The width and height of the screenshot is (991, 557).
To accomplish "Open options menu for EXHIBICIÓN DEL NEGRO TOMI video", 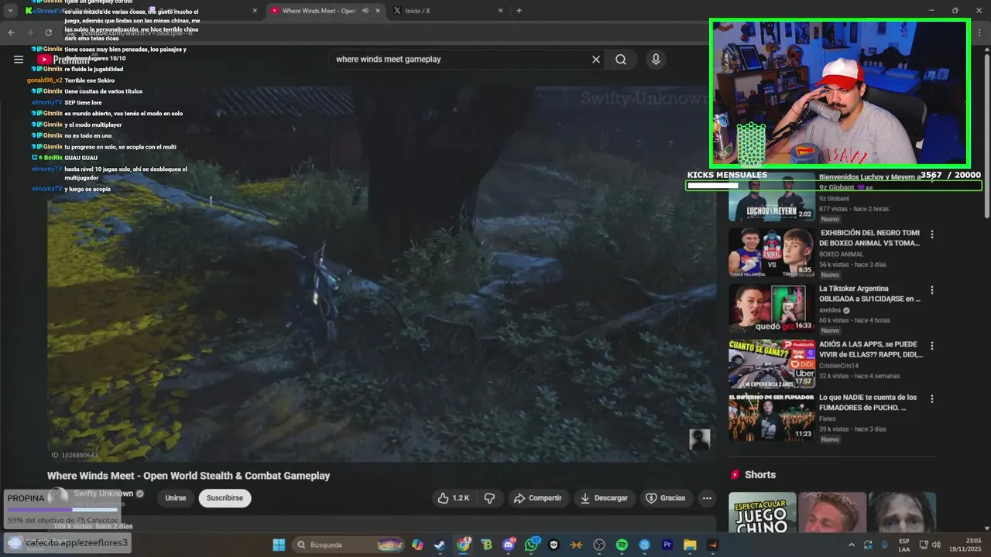I will coord(932,234).
